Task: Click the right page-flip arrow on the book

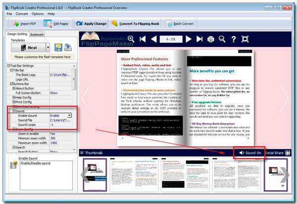Action: [283, 98]
